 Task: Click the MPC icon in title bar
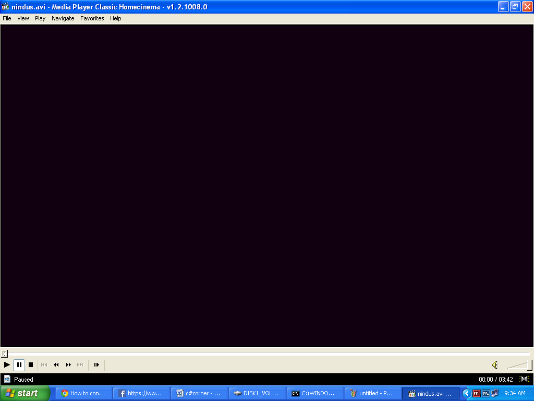tap(5, 6)
